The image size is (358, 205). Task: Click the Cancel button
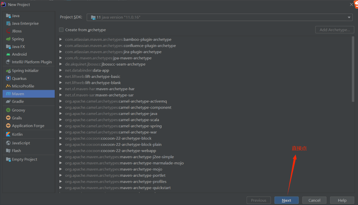coord(314,200)
